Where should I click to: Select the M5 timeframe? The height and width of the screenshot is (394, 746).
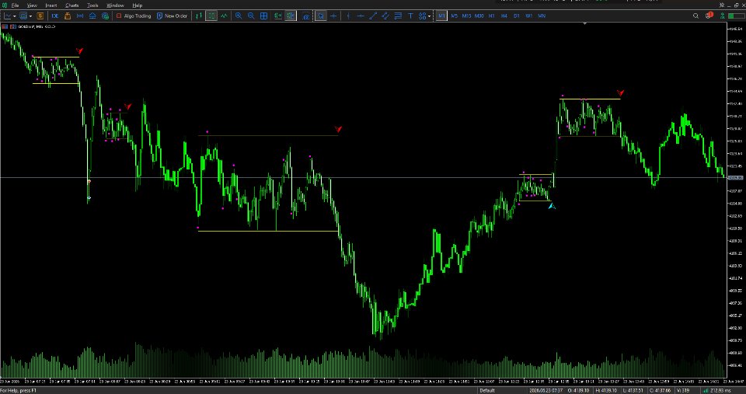[x=455, y=16]
